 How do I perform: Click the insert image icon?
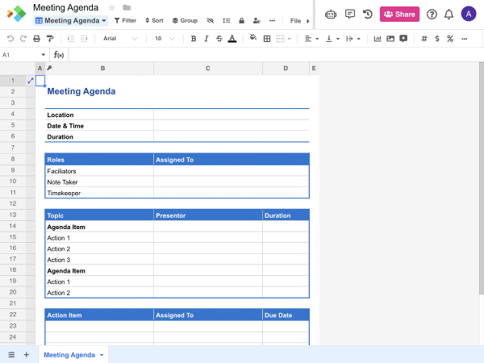390,39
